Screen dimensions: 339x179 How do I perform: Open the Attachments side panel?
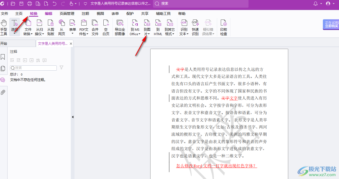(x=3, y=92)
